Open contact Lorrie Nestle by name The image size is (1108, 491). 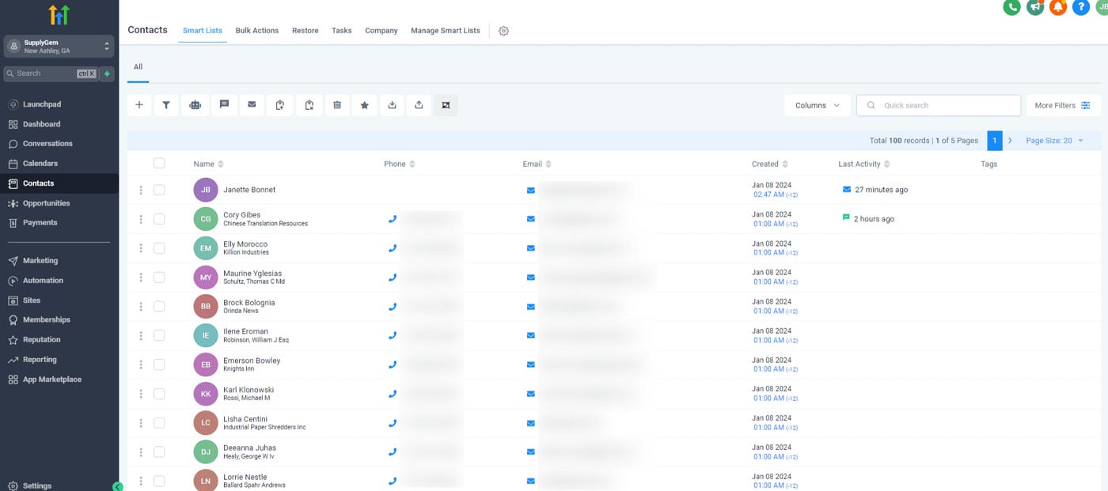coord(245,478)
